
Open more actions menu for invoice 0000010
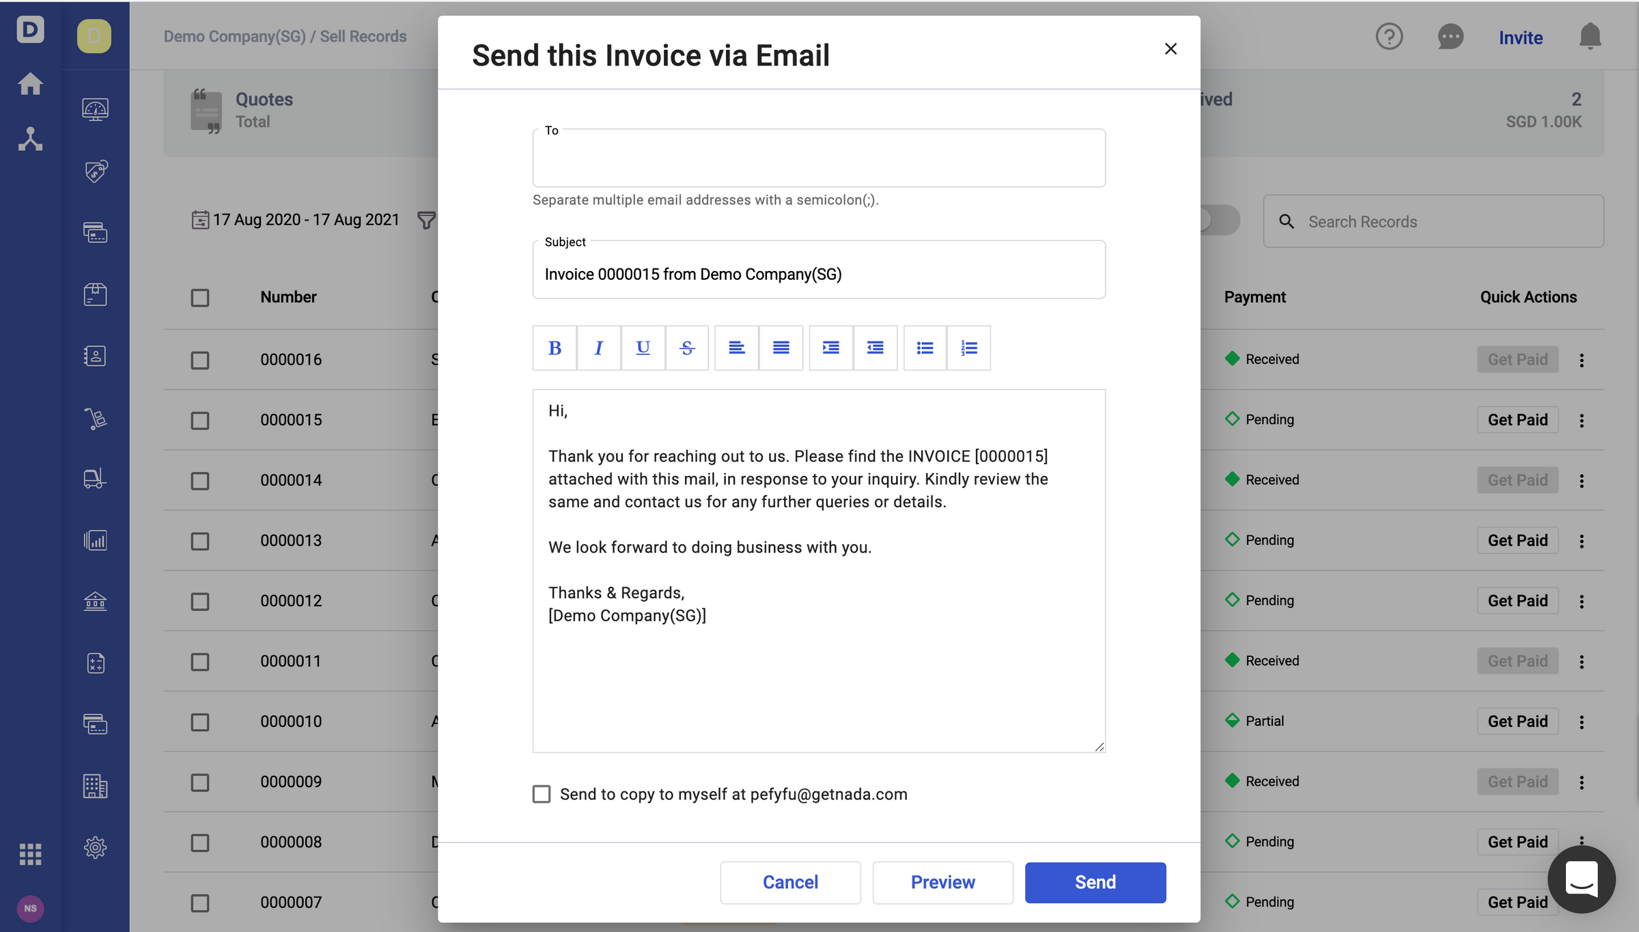pyautogui.click(x=1582, y=722)
